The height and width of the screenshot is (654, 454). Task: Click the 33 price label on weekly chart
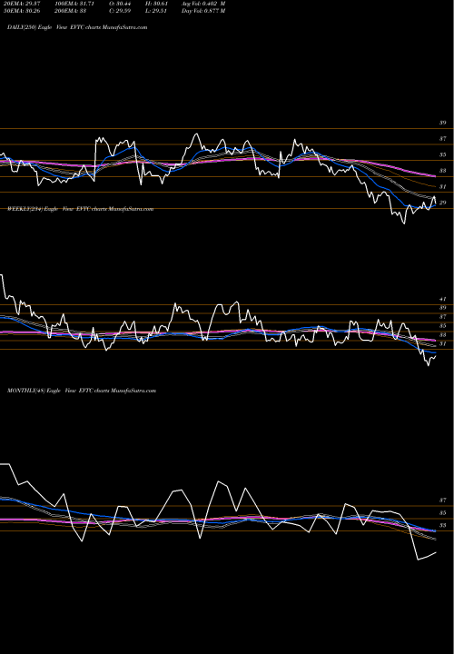click(x=443, y=335)
